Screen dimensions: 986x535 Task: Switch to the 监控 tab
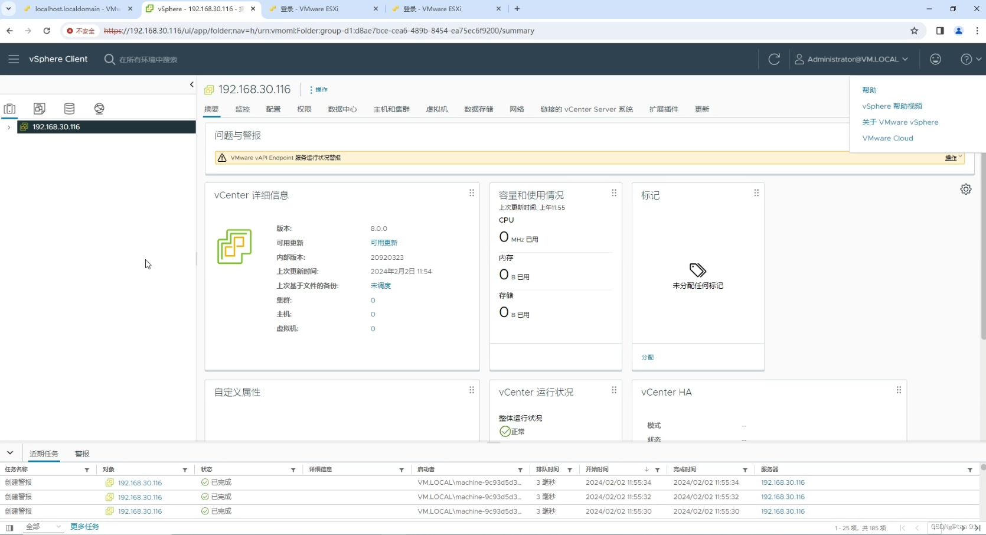242,109
